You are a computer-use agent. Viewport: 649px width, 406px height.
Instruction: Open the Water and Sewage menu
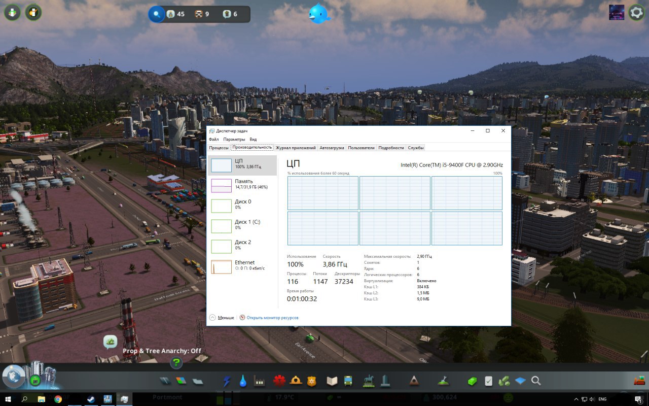[x=243, y=381]
